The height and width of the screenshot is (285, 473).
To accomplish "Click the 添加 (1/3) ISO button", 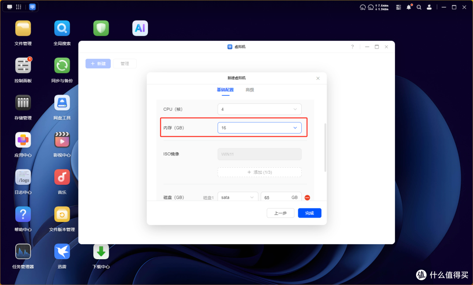I will coord(259,172).
